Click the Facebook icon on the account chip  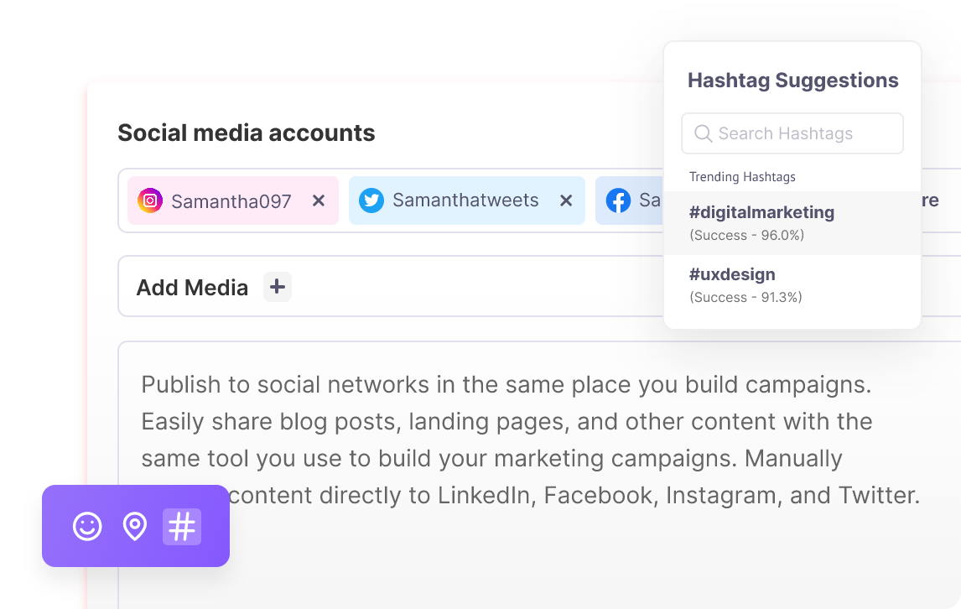coord(619,200)
